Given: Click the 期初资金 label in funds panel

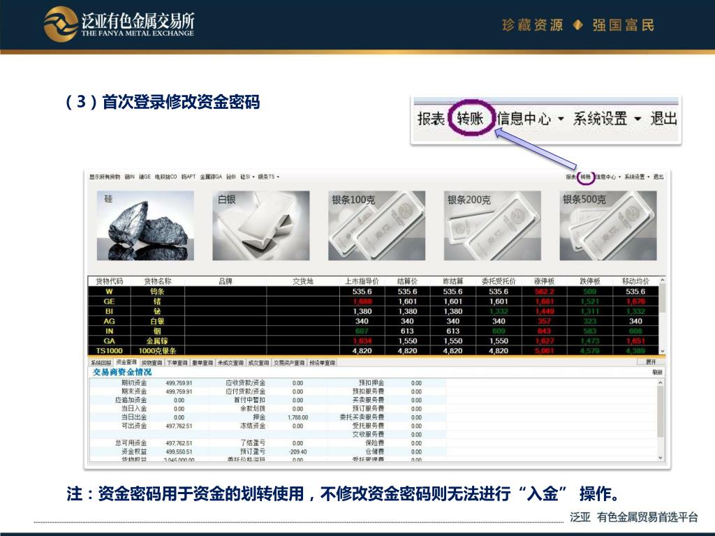Looking at the screenshot, I should (x=134, y=383).
